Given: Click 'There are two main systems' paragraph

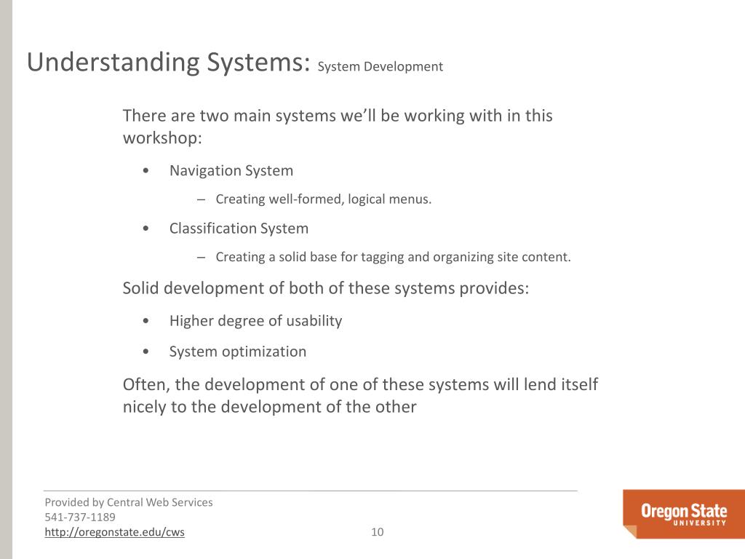Looking at the screenshot, I should coord(338,127).
